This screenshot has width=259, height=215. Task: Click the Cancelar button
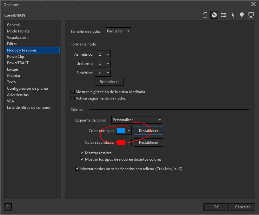point(242,207)
